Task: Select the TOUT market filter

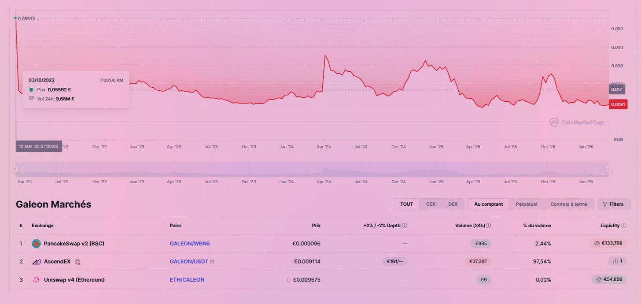Action: tap(406, 204)
